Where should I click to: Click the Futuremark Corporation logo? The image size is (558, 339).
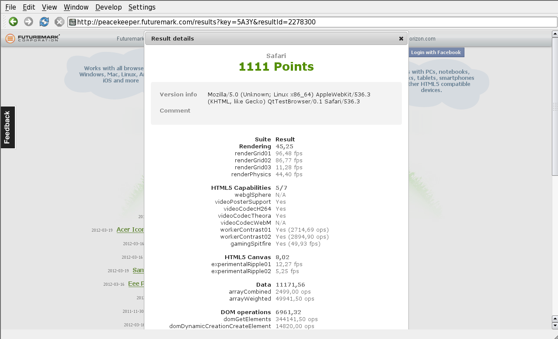tap(33, 38)
